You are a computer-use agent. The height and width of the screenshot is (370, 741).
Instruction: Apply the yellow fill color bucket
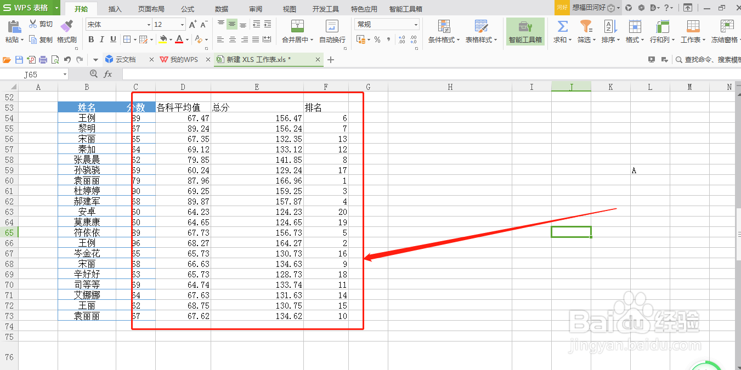(163, 39)
